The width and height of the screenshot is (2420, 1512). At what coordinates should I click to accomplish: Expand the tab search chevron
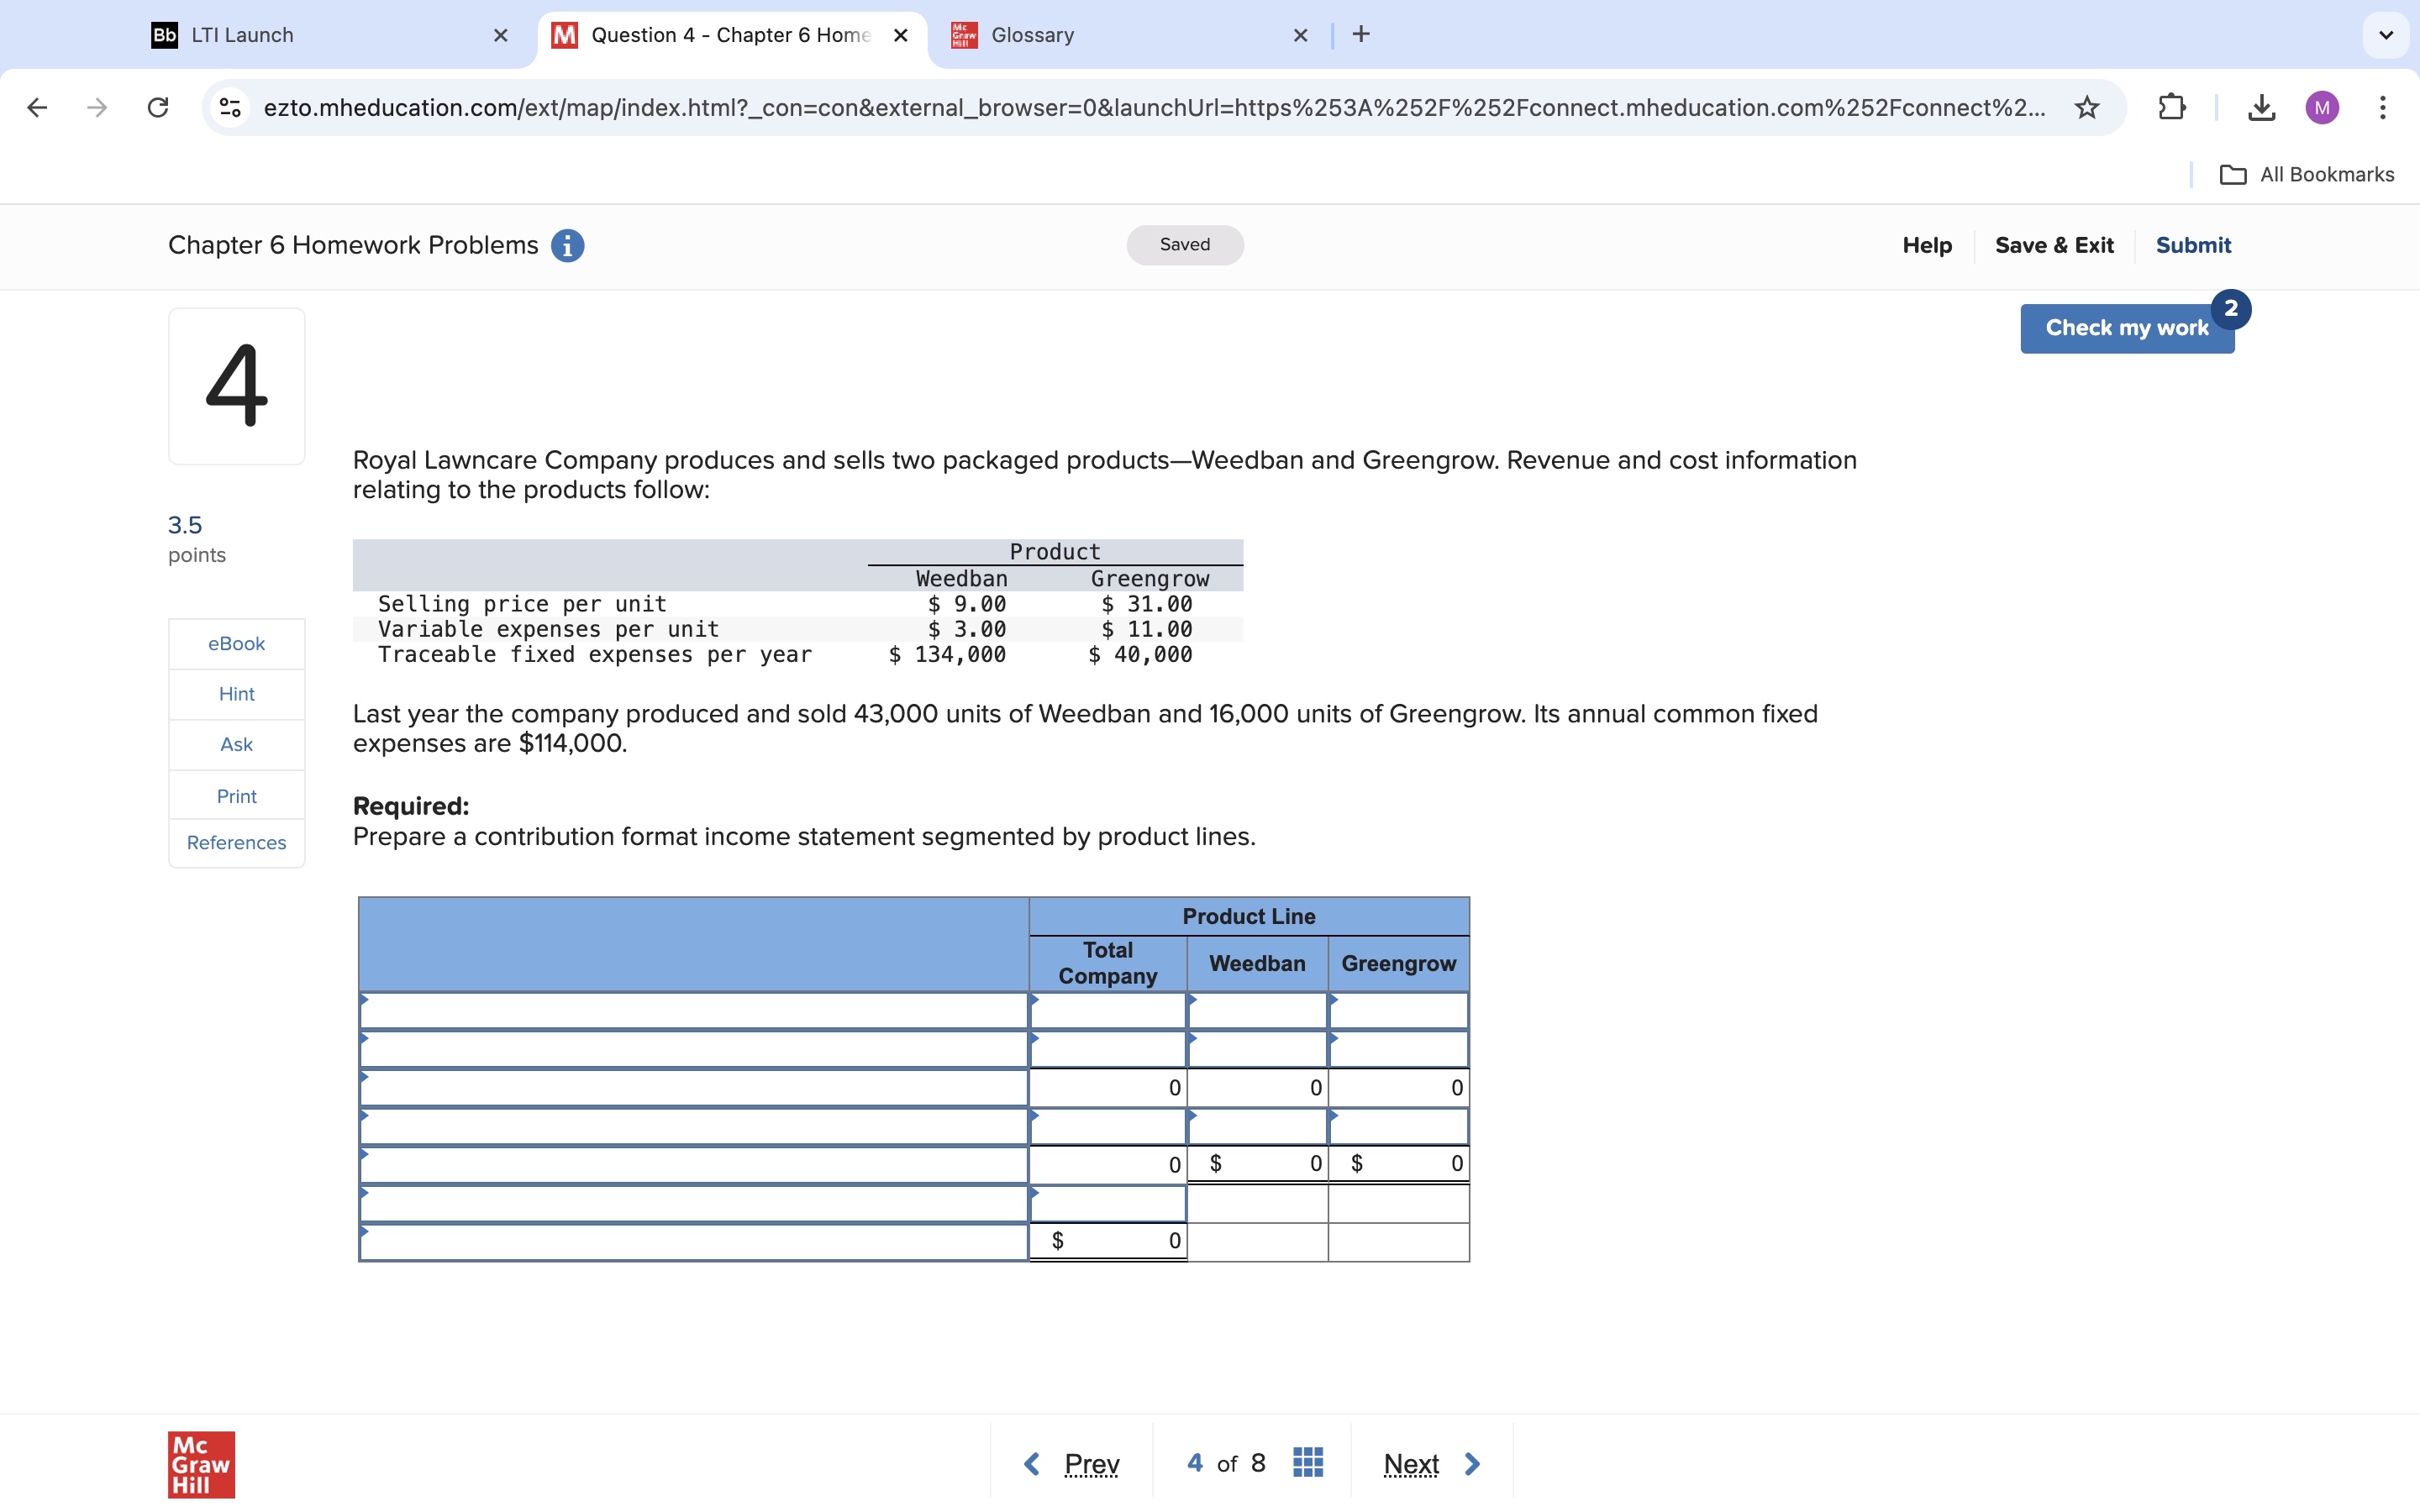2385,35
